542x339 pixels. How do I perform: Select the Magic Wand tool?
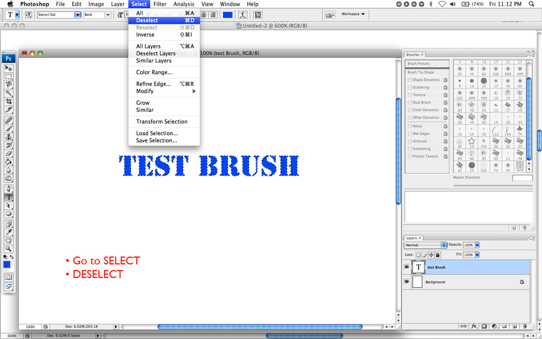[9, 93]
